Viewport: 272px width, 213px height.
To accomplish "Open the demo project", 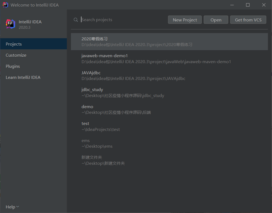I will pyautogui.click(x=169, y=109).
